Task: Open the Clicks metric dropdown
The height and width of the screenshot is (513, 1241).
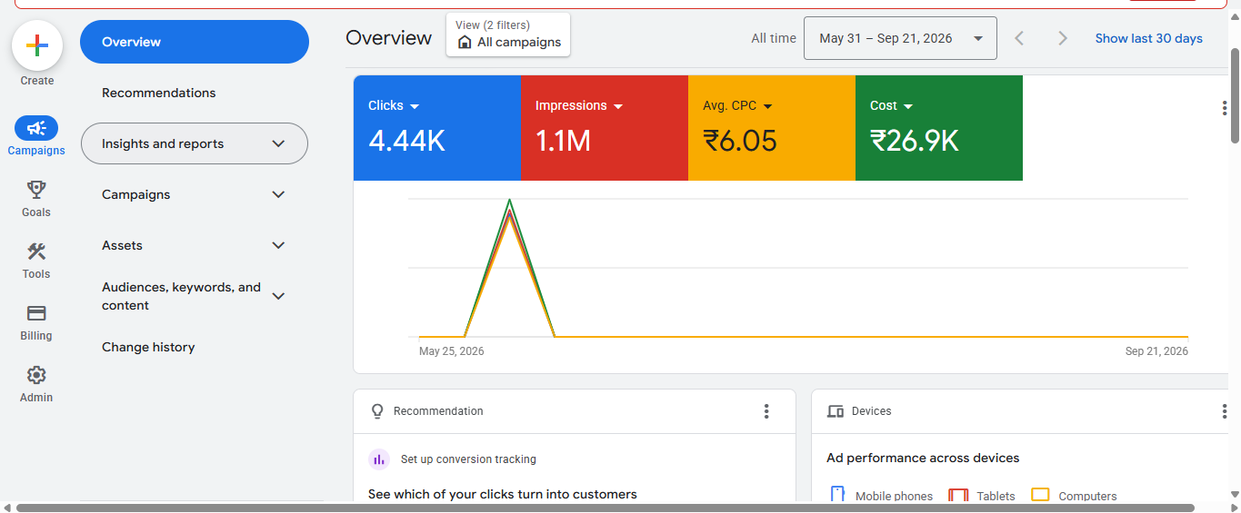Action: [x=415, y=106]
